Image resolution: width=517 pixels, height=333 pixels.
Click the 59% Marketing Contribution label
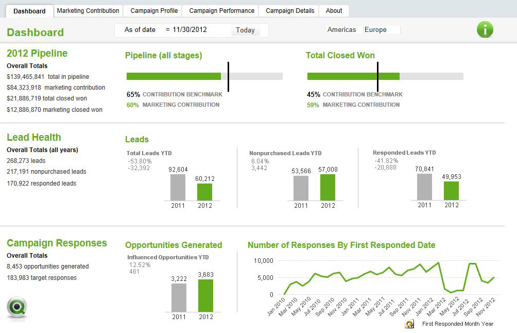click(353, 105)
